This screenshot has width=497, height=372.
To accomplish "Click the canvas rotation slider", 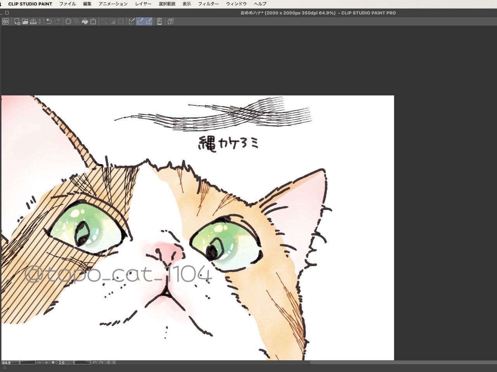I will pyautogui.click(x=82, y=363).
